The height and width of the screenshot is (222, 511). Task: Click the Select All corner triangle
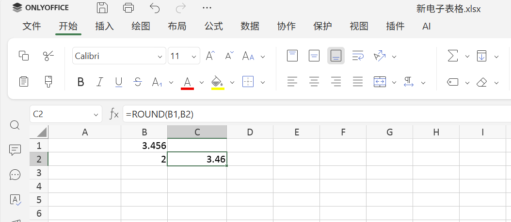[39, 132]
